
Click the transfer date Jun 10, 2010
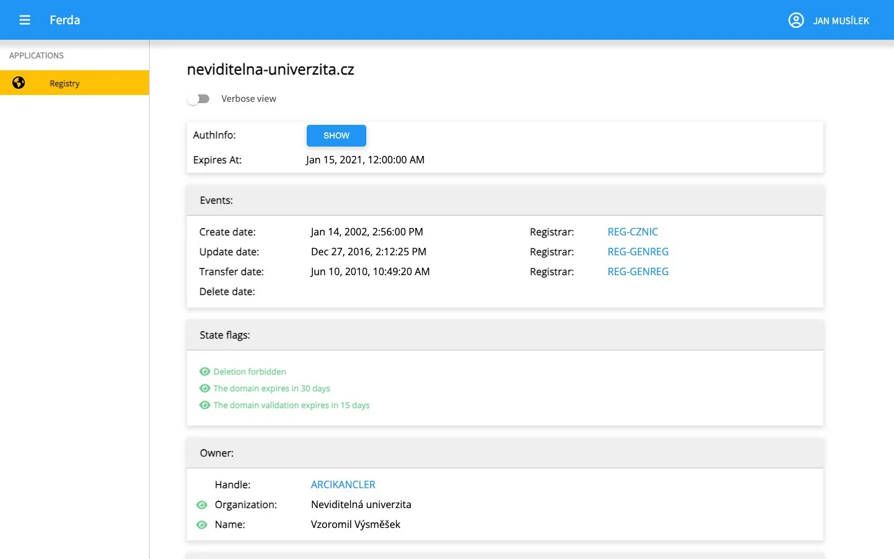coord(370,271)
